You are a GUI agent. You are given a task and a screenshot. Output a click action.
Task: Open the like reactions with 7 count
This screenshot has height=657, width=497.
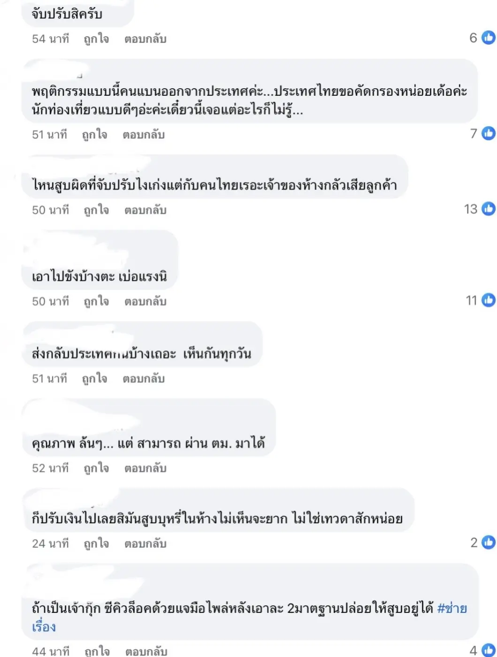(x=482, y=134)
